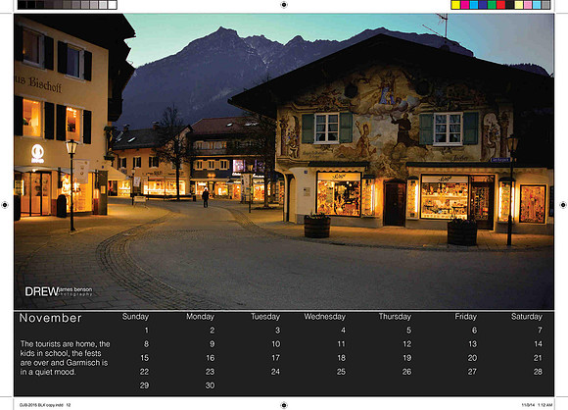Pick date 25 in the calendar
Viewport: 568px width, 410px height.
(x=341, y=372)
